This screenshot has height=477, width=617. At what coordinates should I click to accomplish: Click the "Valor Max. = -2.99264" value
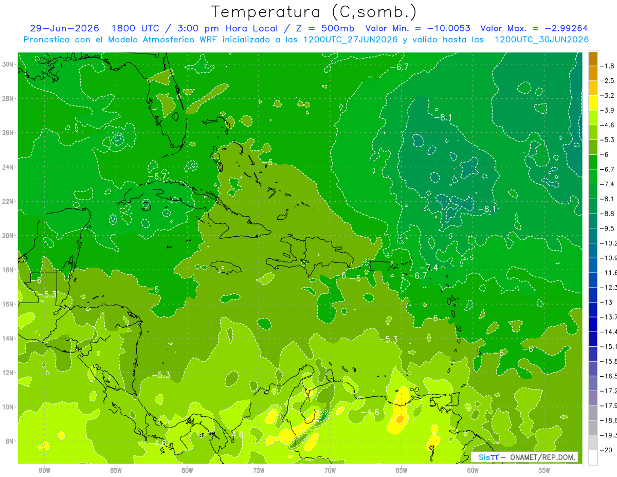[x=534, y=28]
